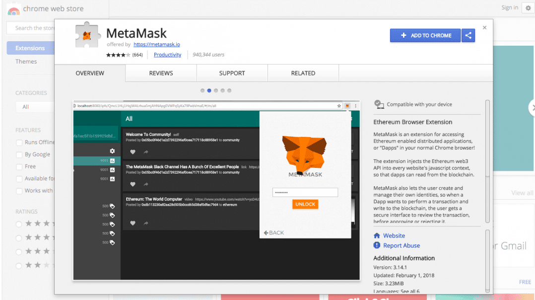
Task: Click share arrow under Welcome To Community
Action: pyautogui.click(x=146, y=152)
